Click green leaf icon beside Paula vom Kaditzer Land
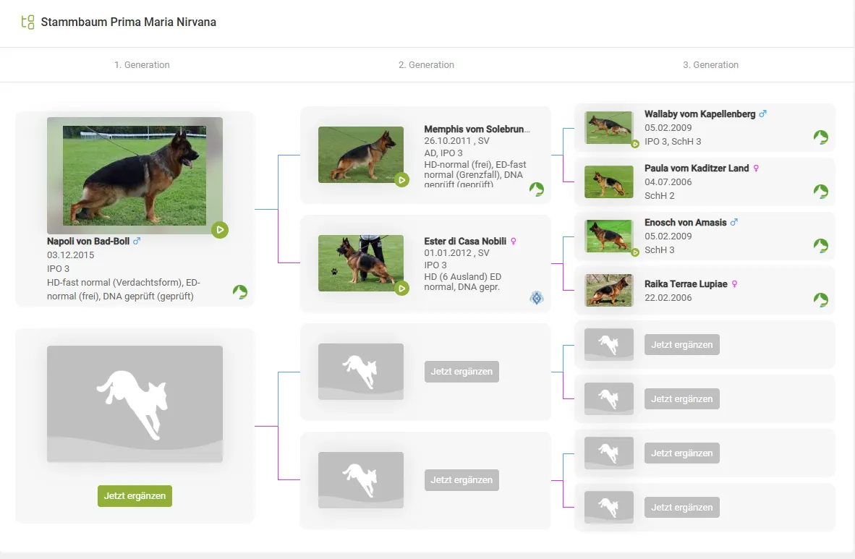Screen dimensions: 855x559 820,192
